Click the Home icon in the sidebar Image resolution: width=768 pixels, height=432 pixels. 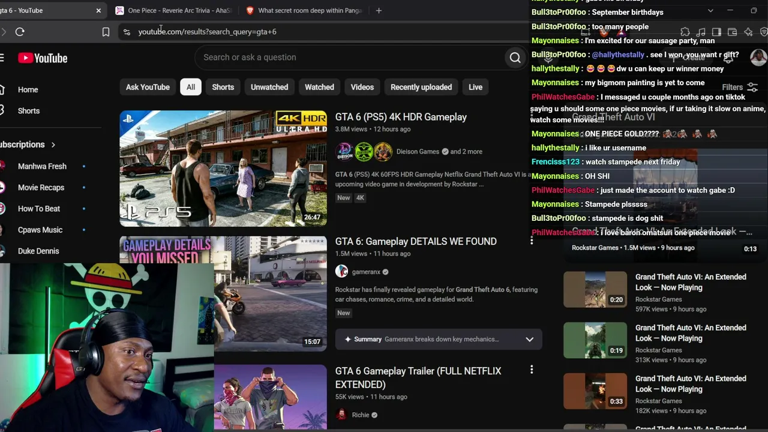[2, 89]
